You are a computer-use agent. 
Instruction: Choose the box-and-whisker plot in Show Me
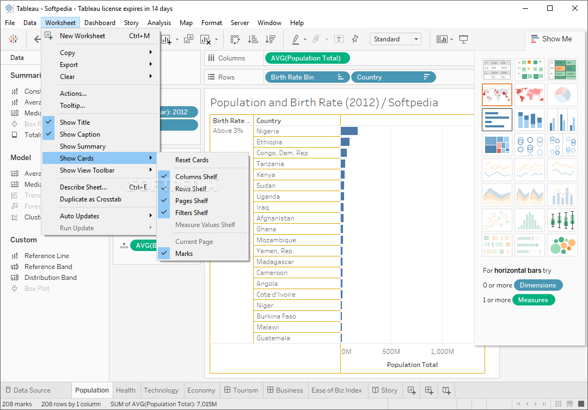pyautogui.click(x=562, y=220)
